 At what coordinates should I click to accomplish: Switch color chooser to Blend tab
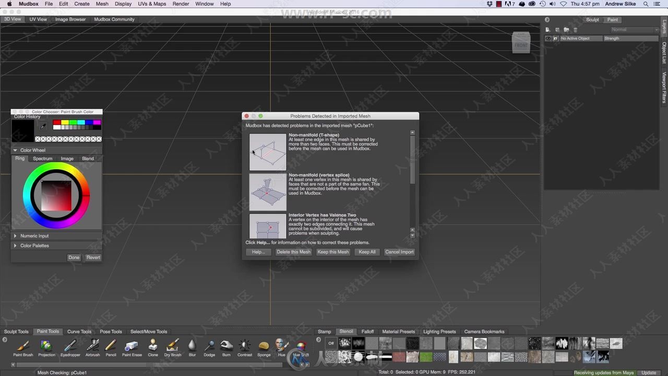88,159
